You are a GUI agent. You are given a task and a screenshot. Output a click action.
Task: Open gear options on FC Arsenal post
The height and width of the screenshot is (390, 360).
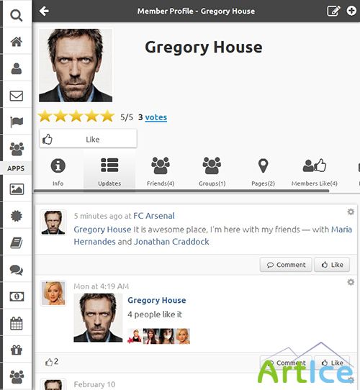tap(351, 212)
